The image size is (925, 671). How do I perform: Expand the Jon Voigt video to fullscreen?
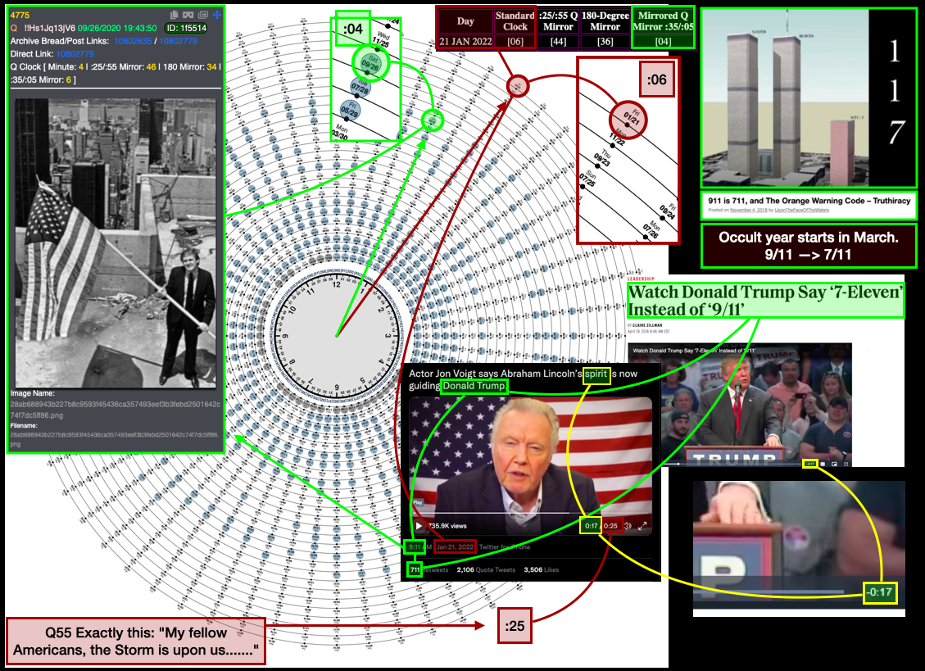[642, 526]
